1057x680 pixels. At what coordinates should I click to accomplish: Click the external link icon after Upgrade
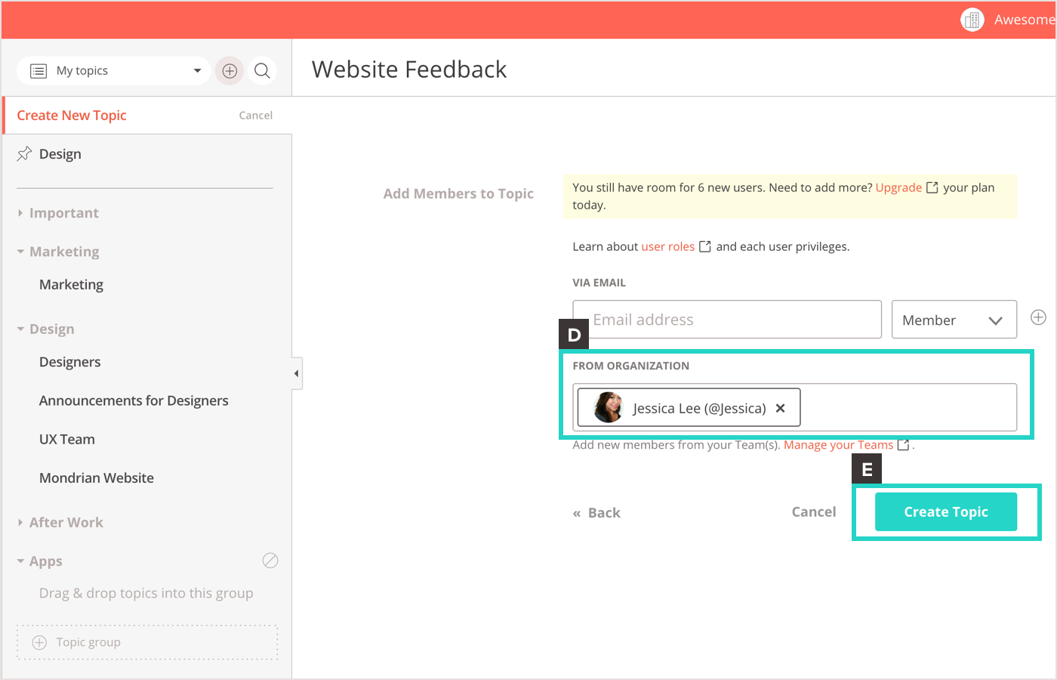click(932, 187)
